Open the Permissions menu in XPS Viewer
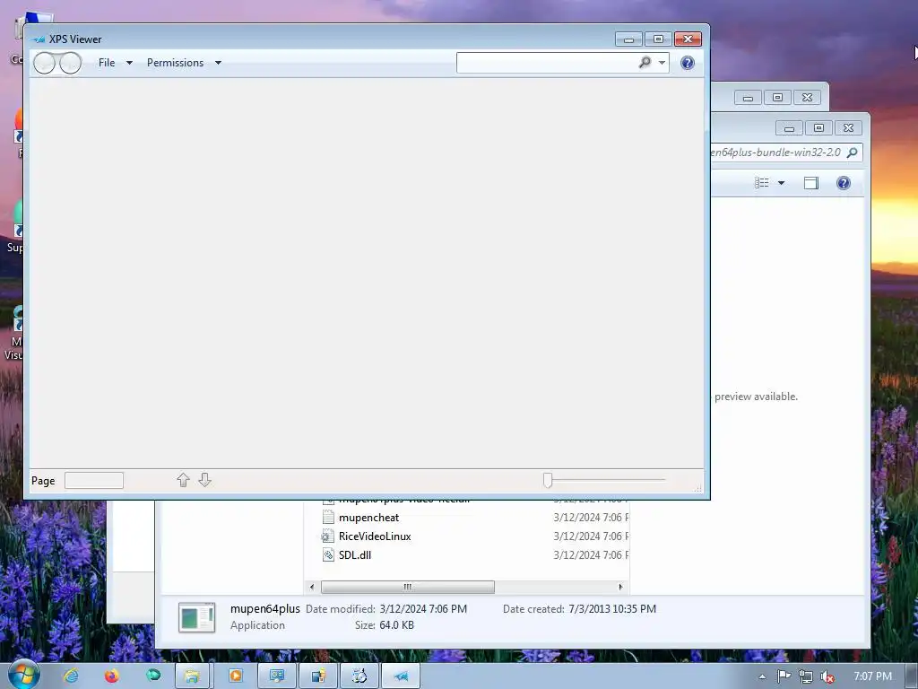Screen dimensions: 918x689 point(175,63)
